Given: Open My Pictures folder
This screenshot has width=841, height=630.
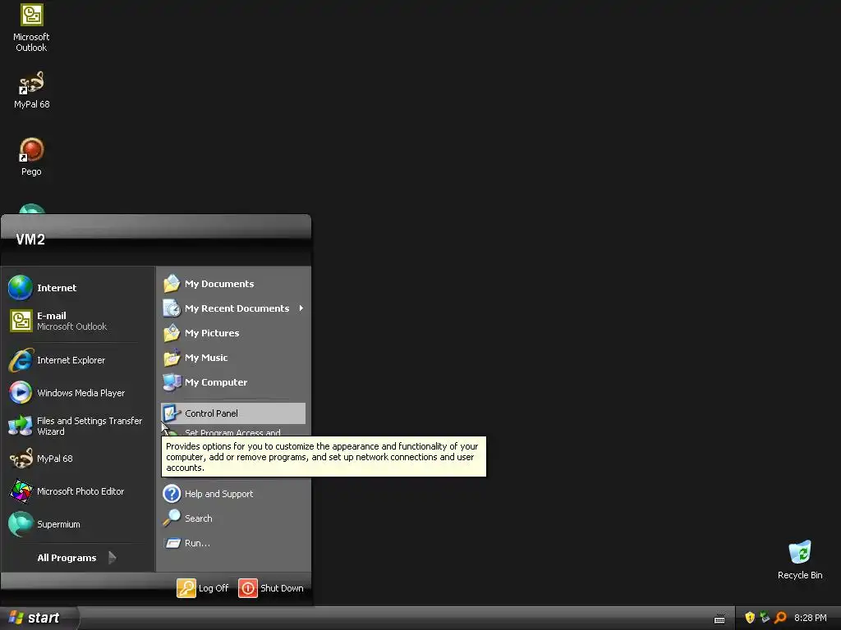Looking at the screenshot, I should tap(232, 333).
